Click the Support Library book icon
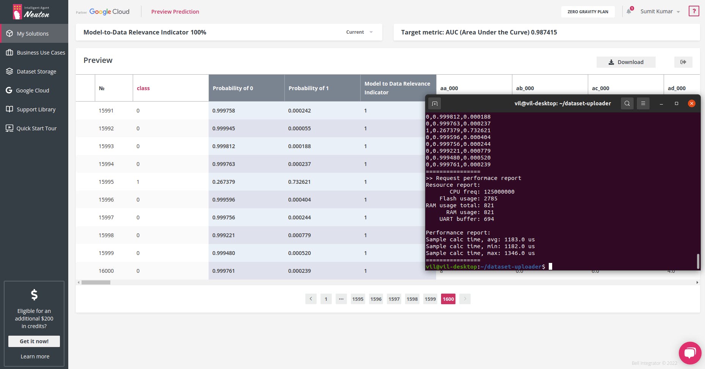 pos(9,109)
